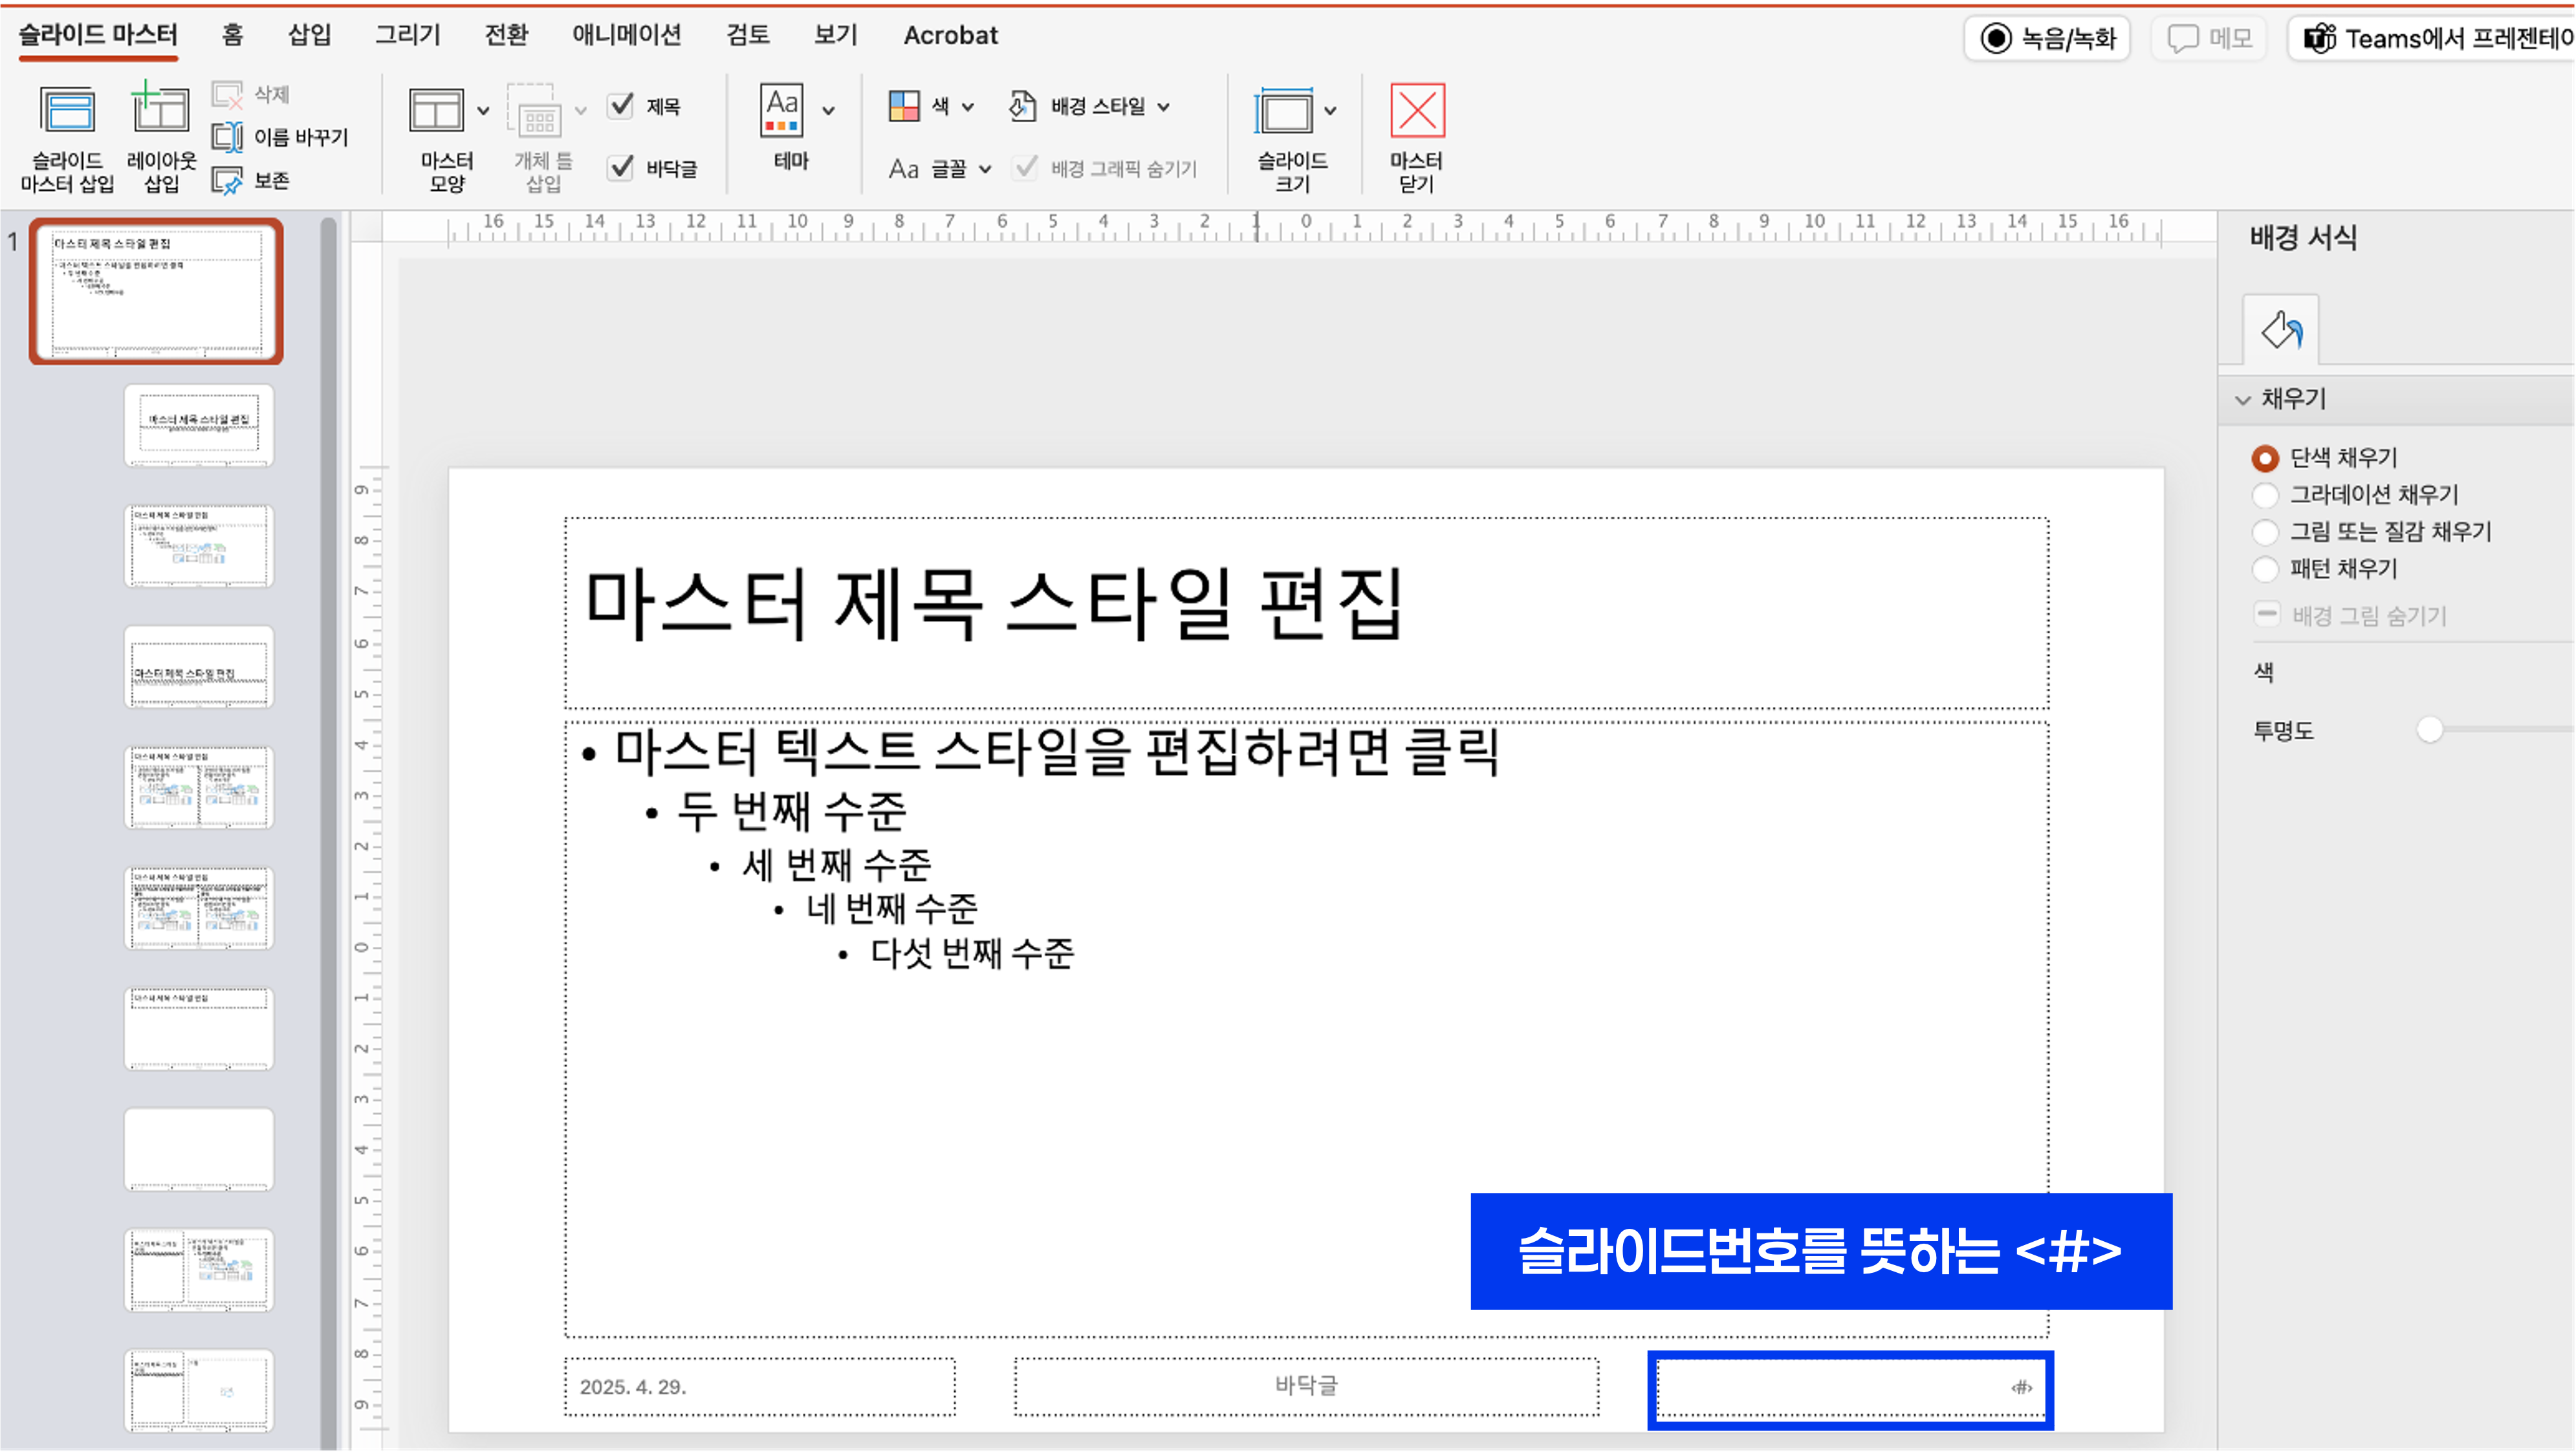Open the 애니메이션 Animations tab
The width and height of the screenshot is (2576, 1452).
click(x=627, y=35)
